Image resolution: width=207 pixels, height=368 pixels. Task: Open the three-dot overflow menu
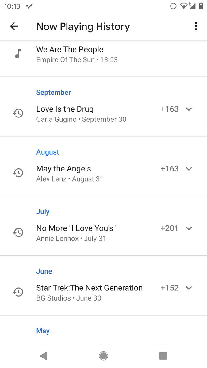(196, 26)
